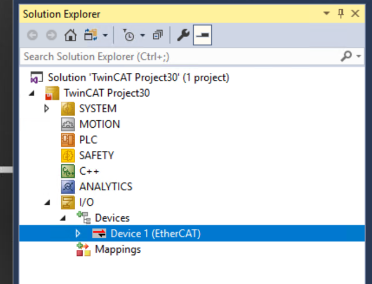Click the Pending Changes Filter clock icon
The image size is (372, 284).
(128, 35)
